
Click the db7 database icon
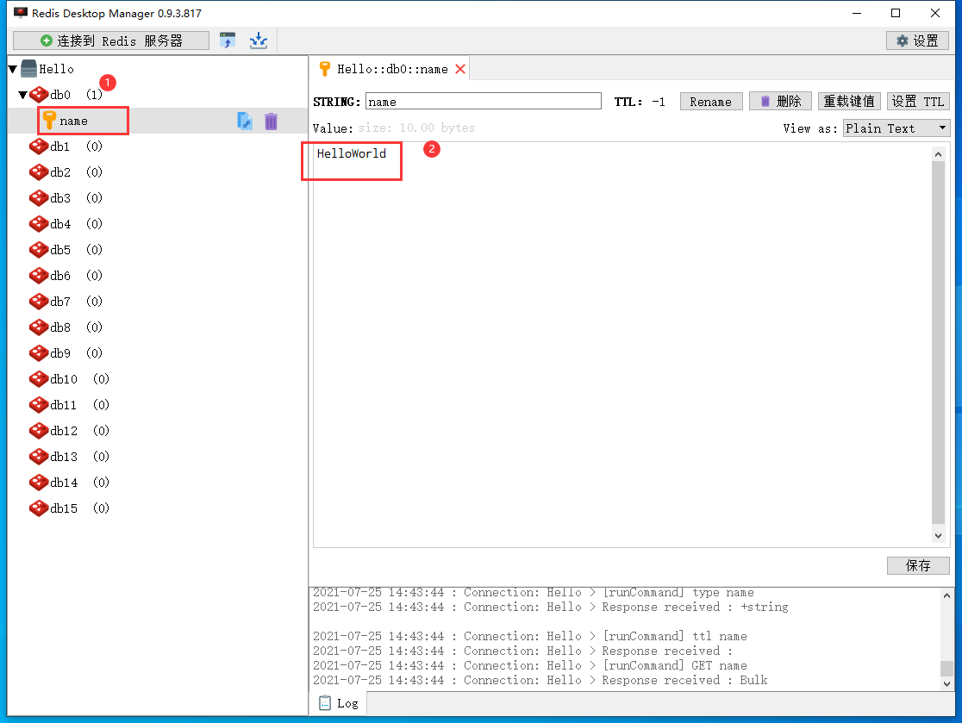tap(39, 301)
